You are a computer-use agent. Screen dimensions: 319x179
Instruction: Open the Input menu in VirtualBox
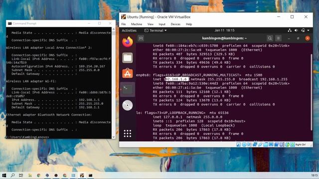(162, 24)
